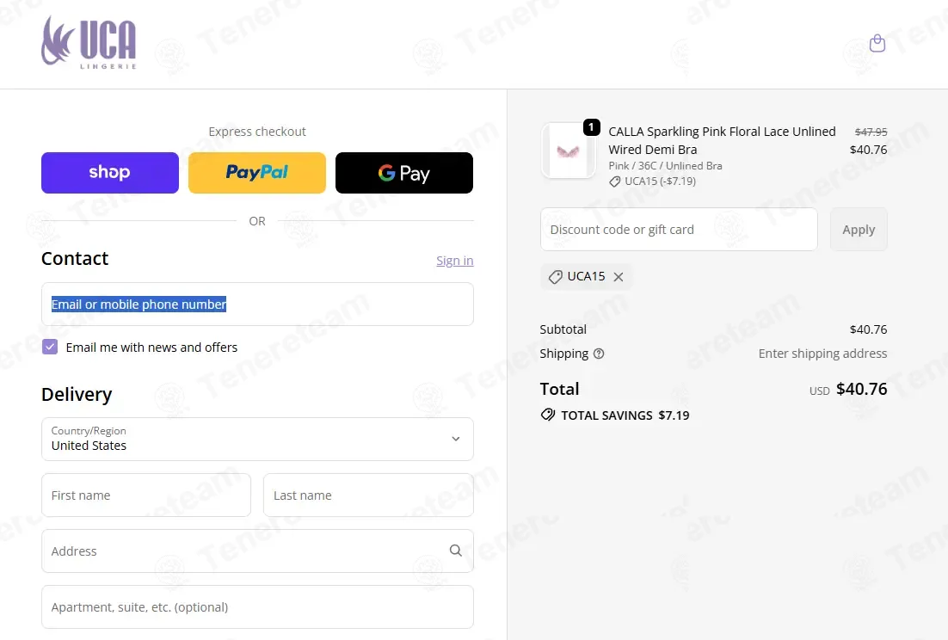Screen dimensions: 948x640
Task: Choose PayPal express checkout
Action: pyautogui.click(x=257, y=173)
